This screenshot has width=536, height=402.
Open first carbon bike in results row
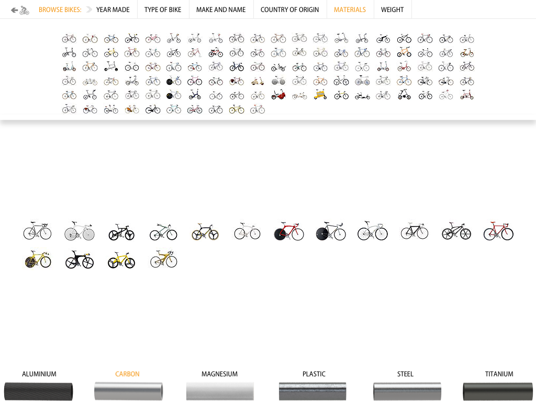click(37, 231)
